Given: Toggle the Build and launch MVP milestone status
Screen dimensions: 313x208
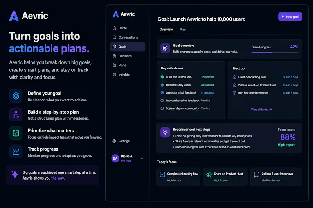Looking at the screenshot, I should pyautogui.click(x=162, y=77).
